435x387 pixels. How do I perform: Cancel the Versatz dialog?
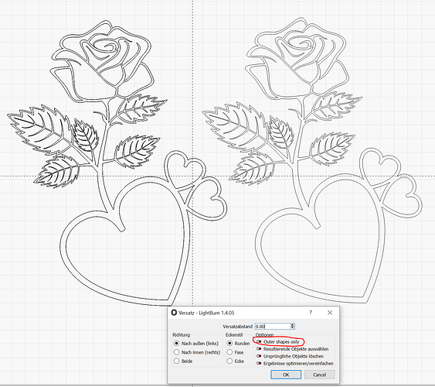click(x=319, y=375)
